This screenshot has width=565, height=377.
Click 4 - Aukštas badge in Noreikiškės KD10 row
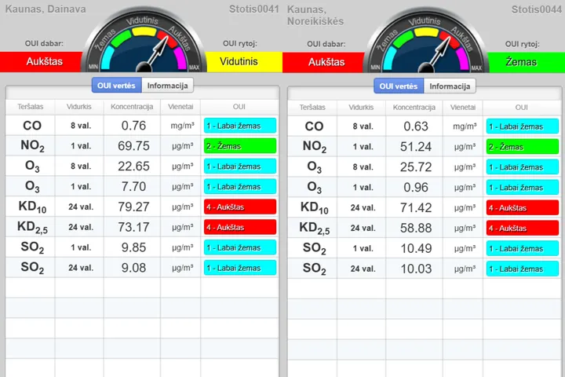(x=523, y=207)
